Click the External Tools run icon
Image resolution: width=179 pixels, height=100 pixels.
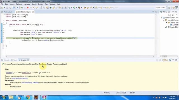pyautogui.click(x=79, y=7)
